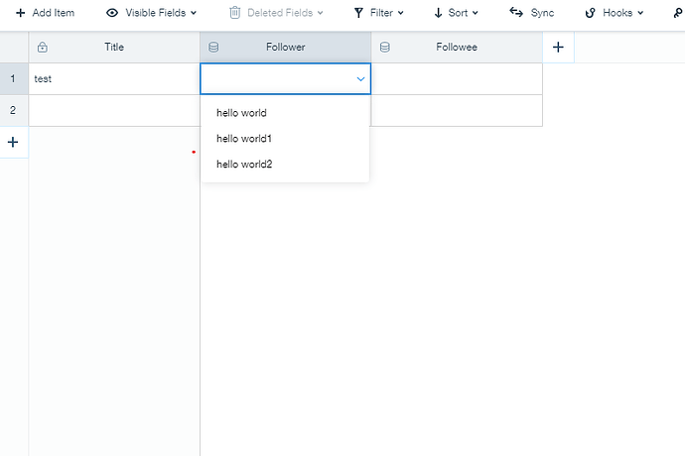The image size is (685, 456).
Task: Expand the Visible Fields dropdown
Action: pyautogui.click(x=193, y=13)
